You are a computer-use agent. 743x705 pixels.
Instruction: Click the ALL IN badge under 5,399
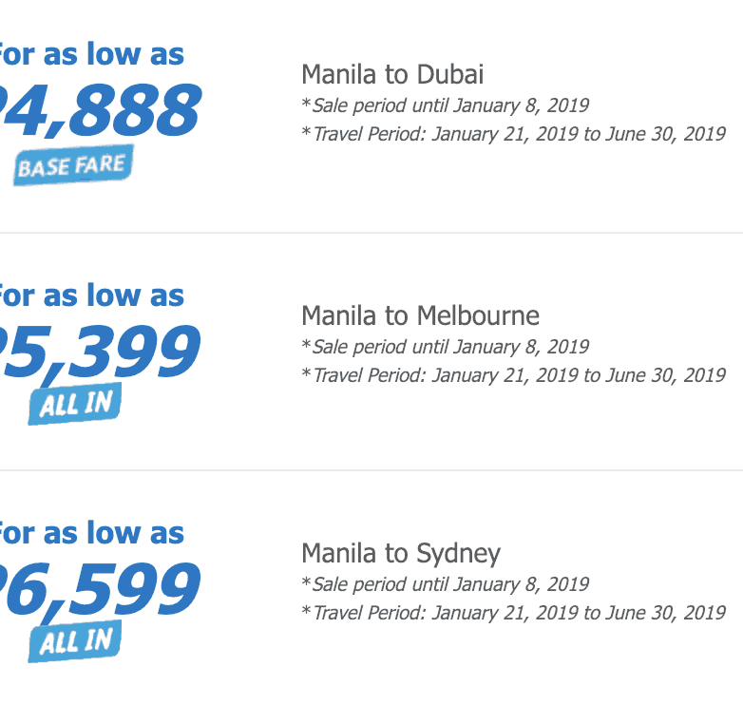(75, 406)
